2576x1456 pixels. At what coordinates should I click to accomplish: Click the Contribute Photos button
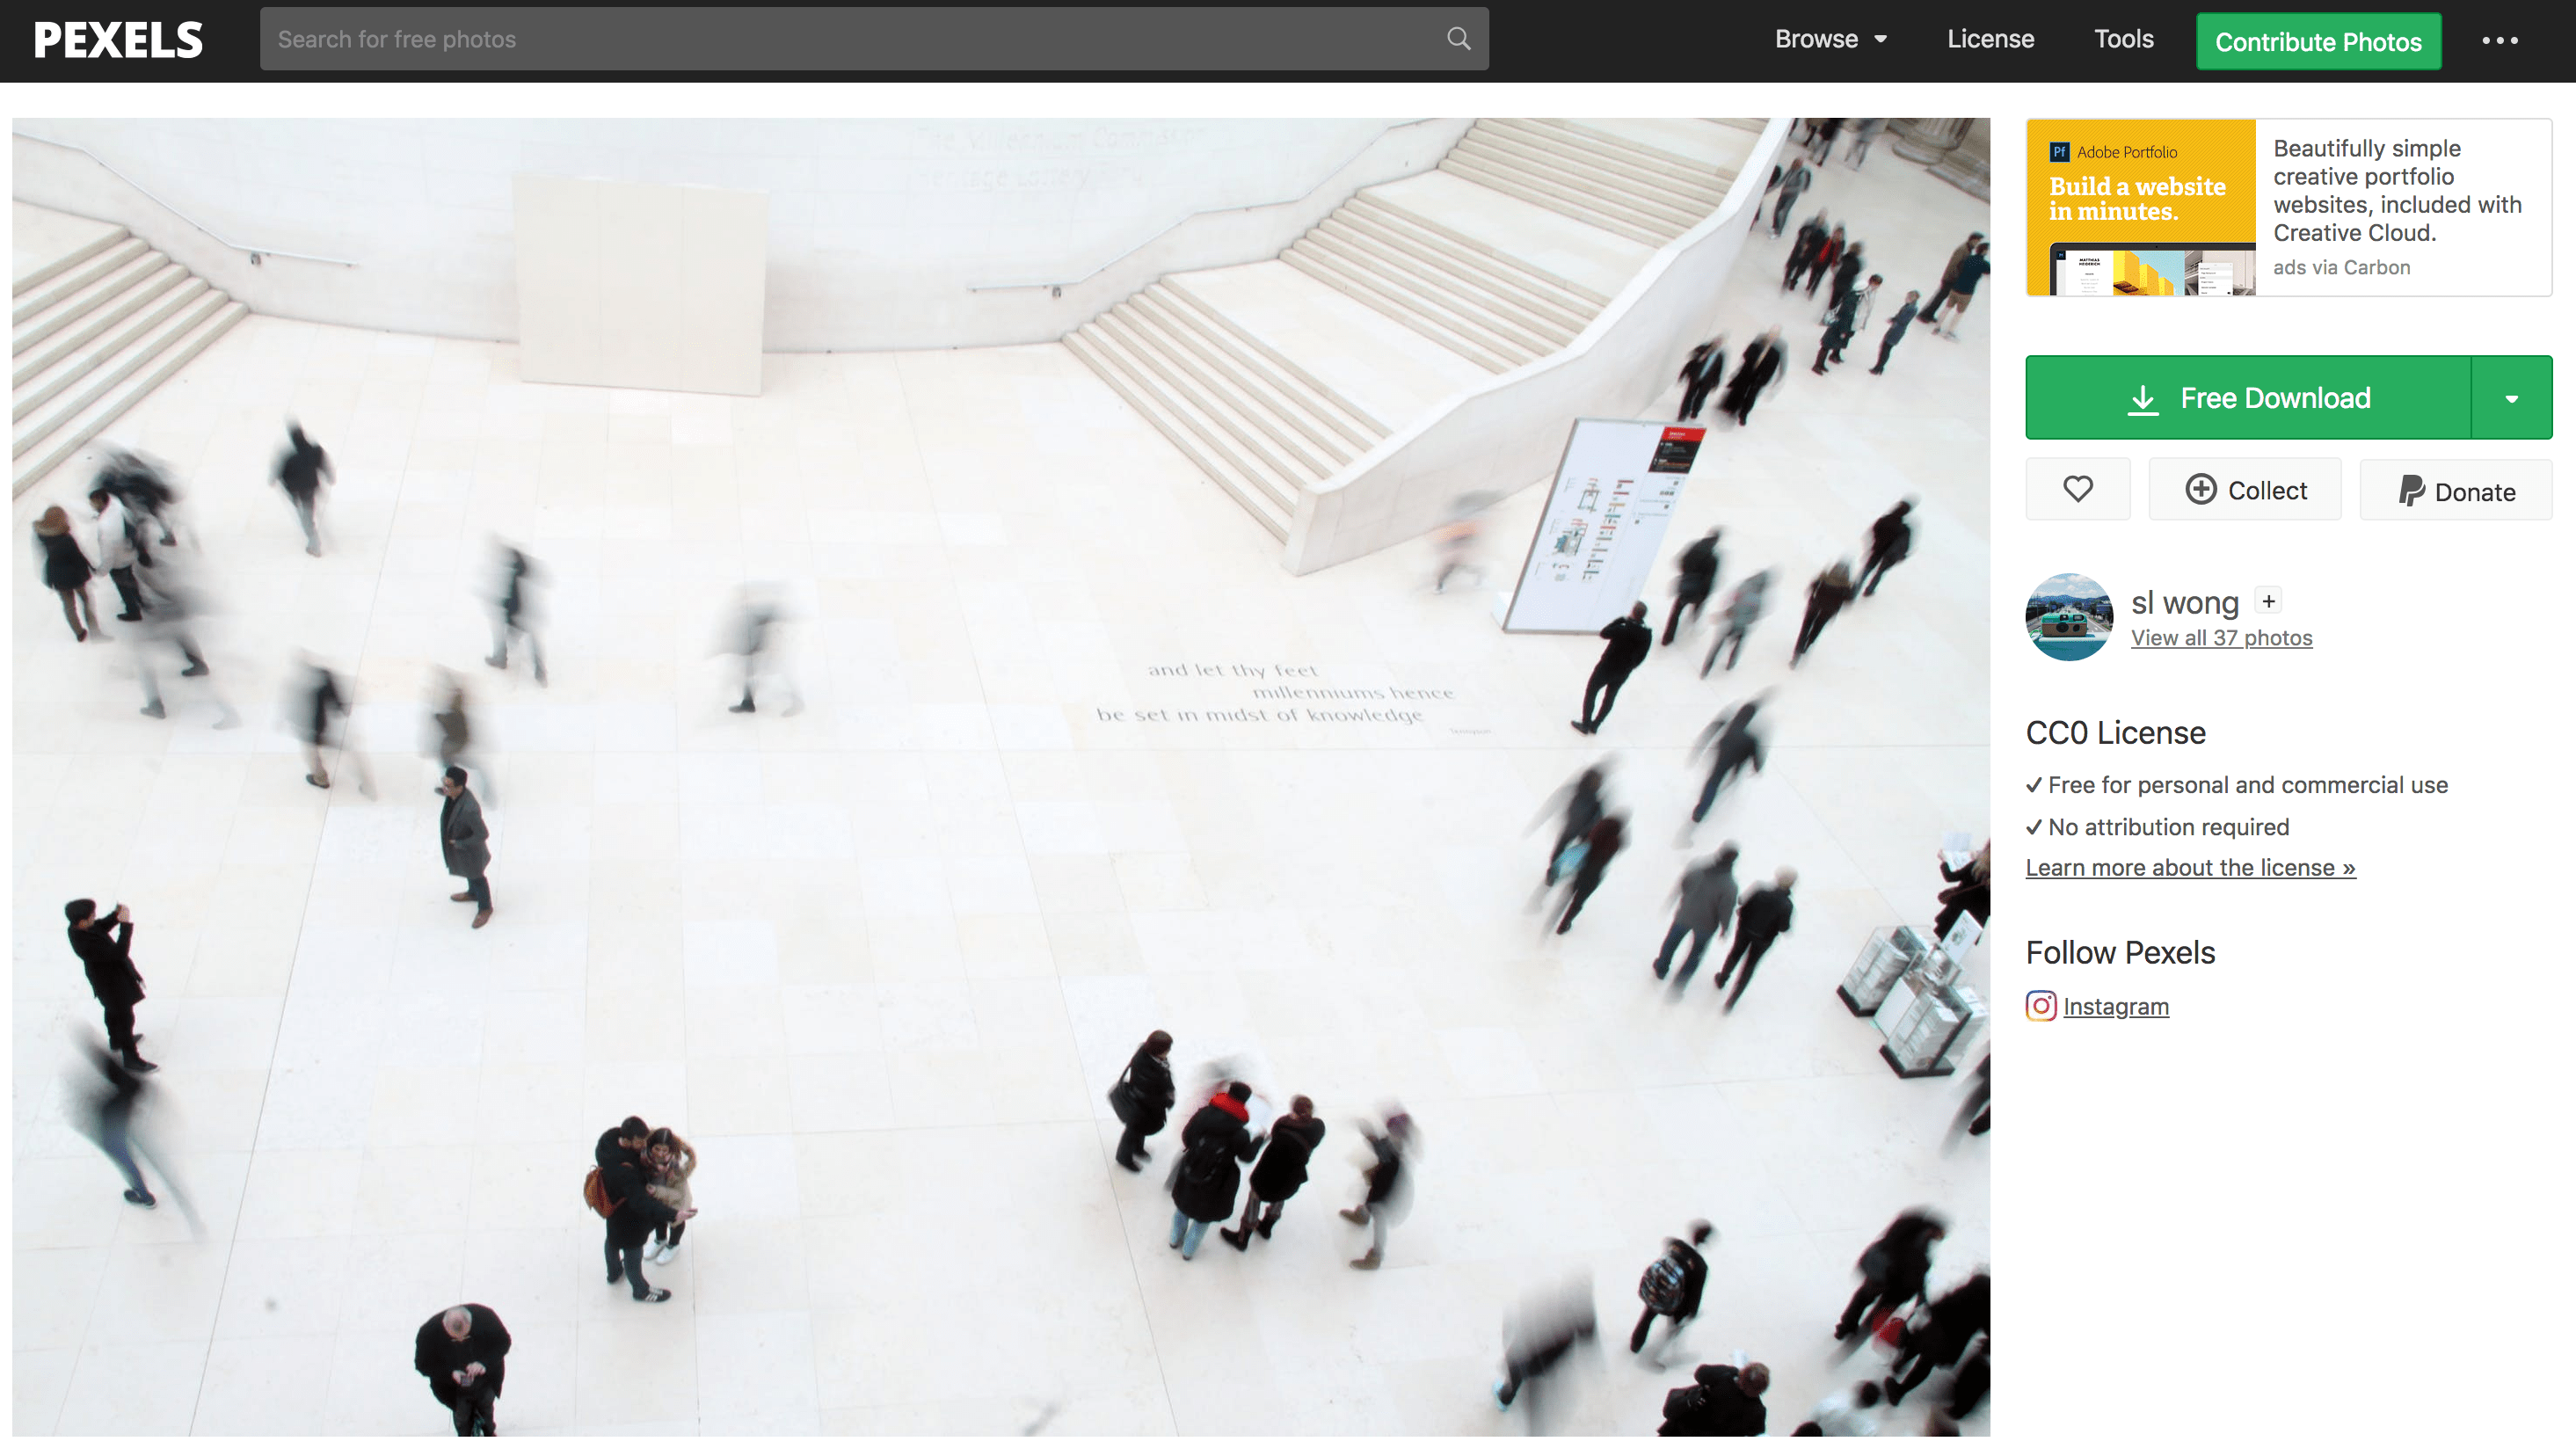point(2318,39)
